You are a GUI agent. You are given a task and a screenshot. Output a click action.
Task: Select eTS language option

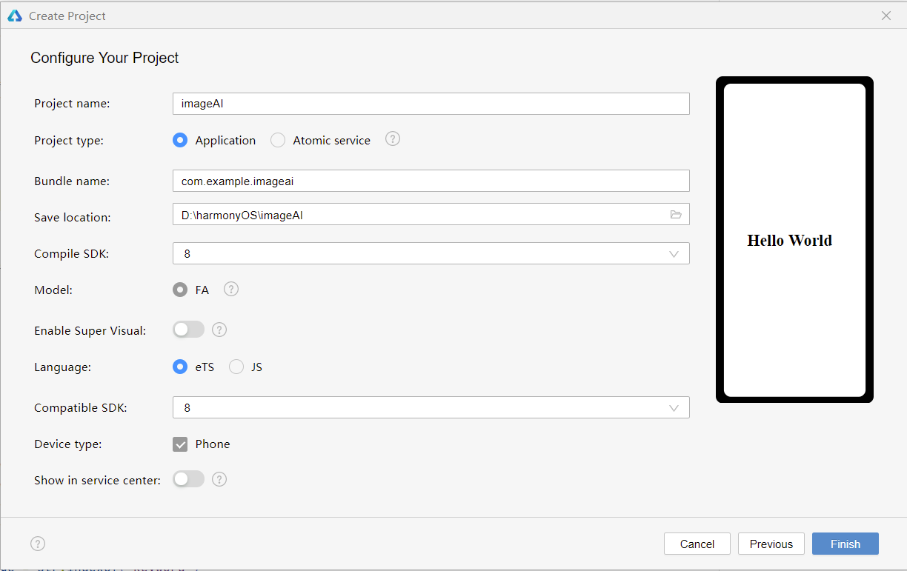click(180, 367)
